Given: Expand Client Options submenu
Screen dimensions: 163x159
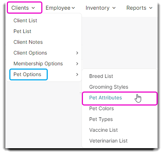Looking at the screenshot, I should [44, 53].
